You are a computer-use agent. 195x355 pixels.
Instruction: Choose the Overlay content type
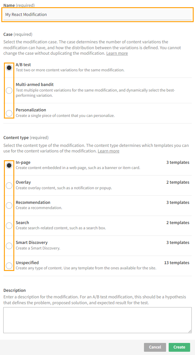click(9, 185)
